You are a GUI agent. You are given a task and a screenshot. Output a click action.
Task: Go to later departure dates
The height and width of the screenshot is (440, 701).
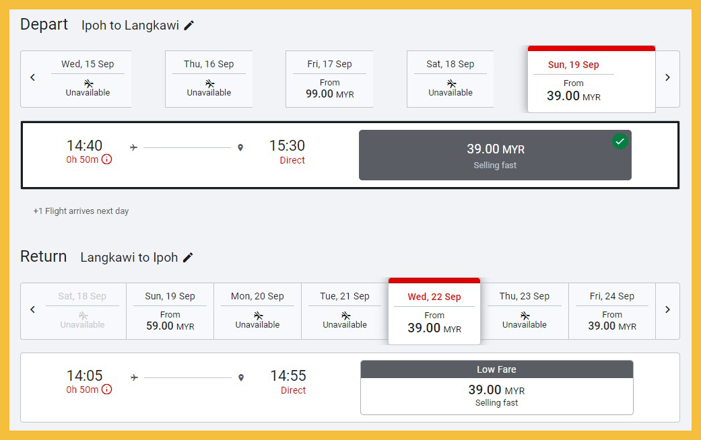pyautogui.click(x=667, y=78)
